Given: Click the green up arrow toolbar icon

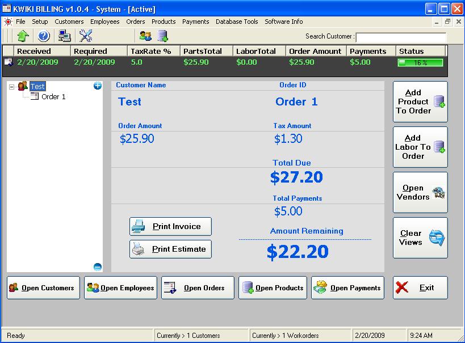Looking at the screenshot, I should tap(23, 36).
